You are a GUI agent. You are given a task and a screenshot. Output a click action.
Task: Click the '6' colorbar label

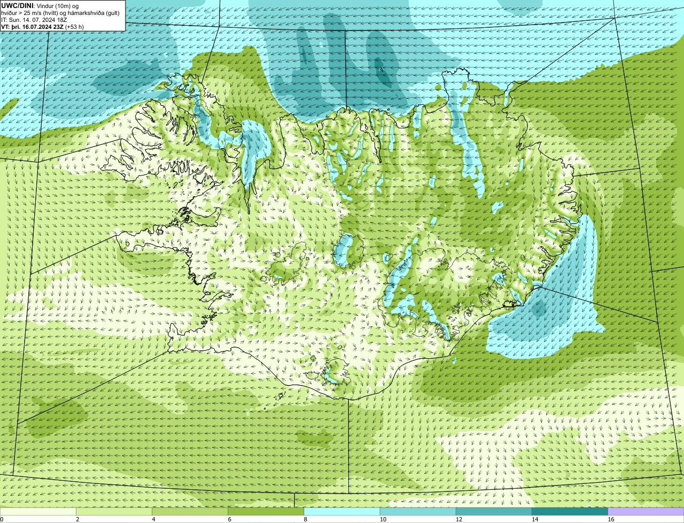[230, 519]
